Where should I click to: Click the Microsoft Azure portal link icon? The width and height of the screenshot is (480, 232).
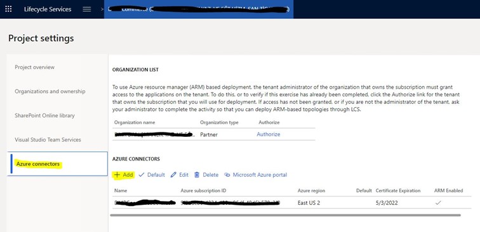coord(227,175)
